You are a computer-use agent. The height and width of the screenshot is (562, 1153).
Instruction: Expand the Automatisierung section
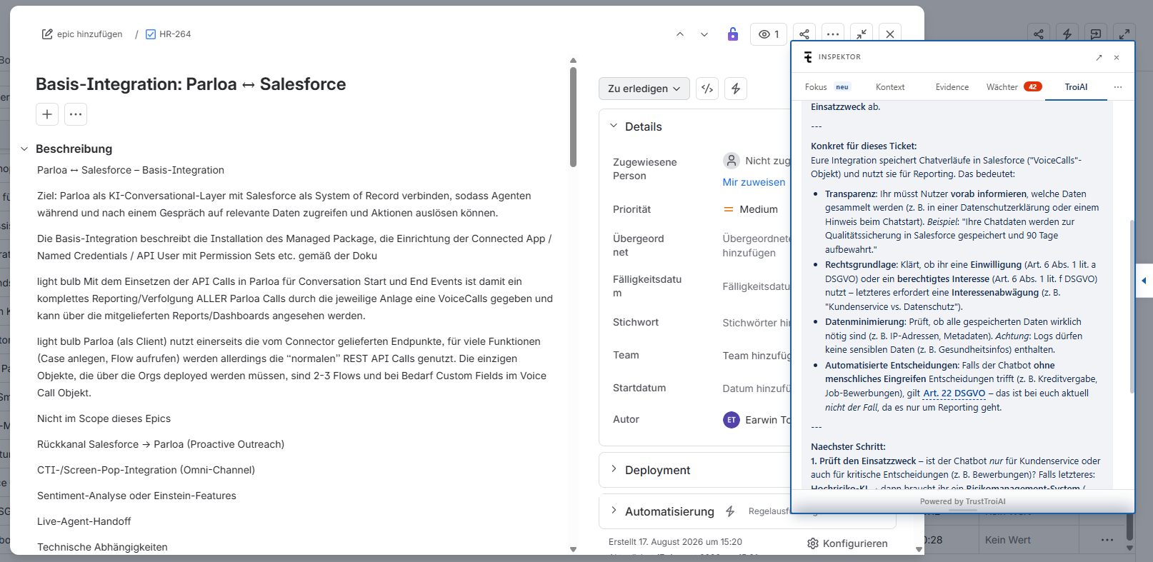click(x=614, y=511)
